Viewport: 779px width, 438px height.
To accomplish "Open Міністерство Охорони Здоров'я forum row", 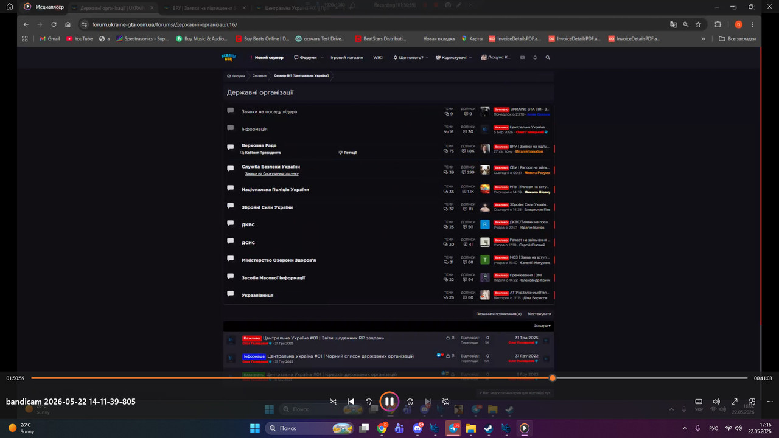I will pos(389,260).
